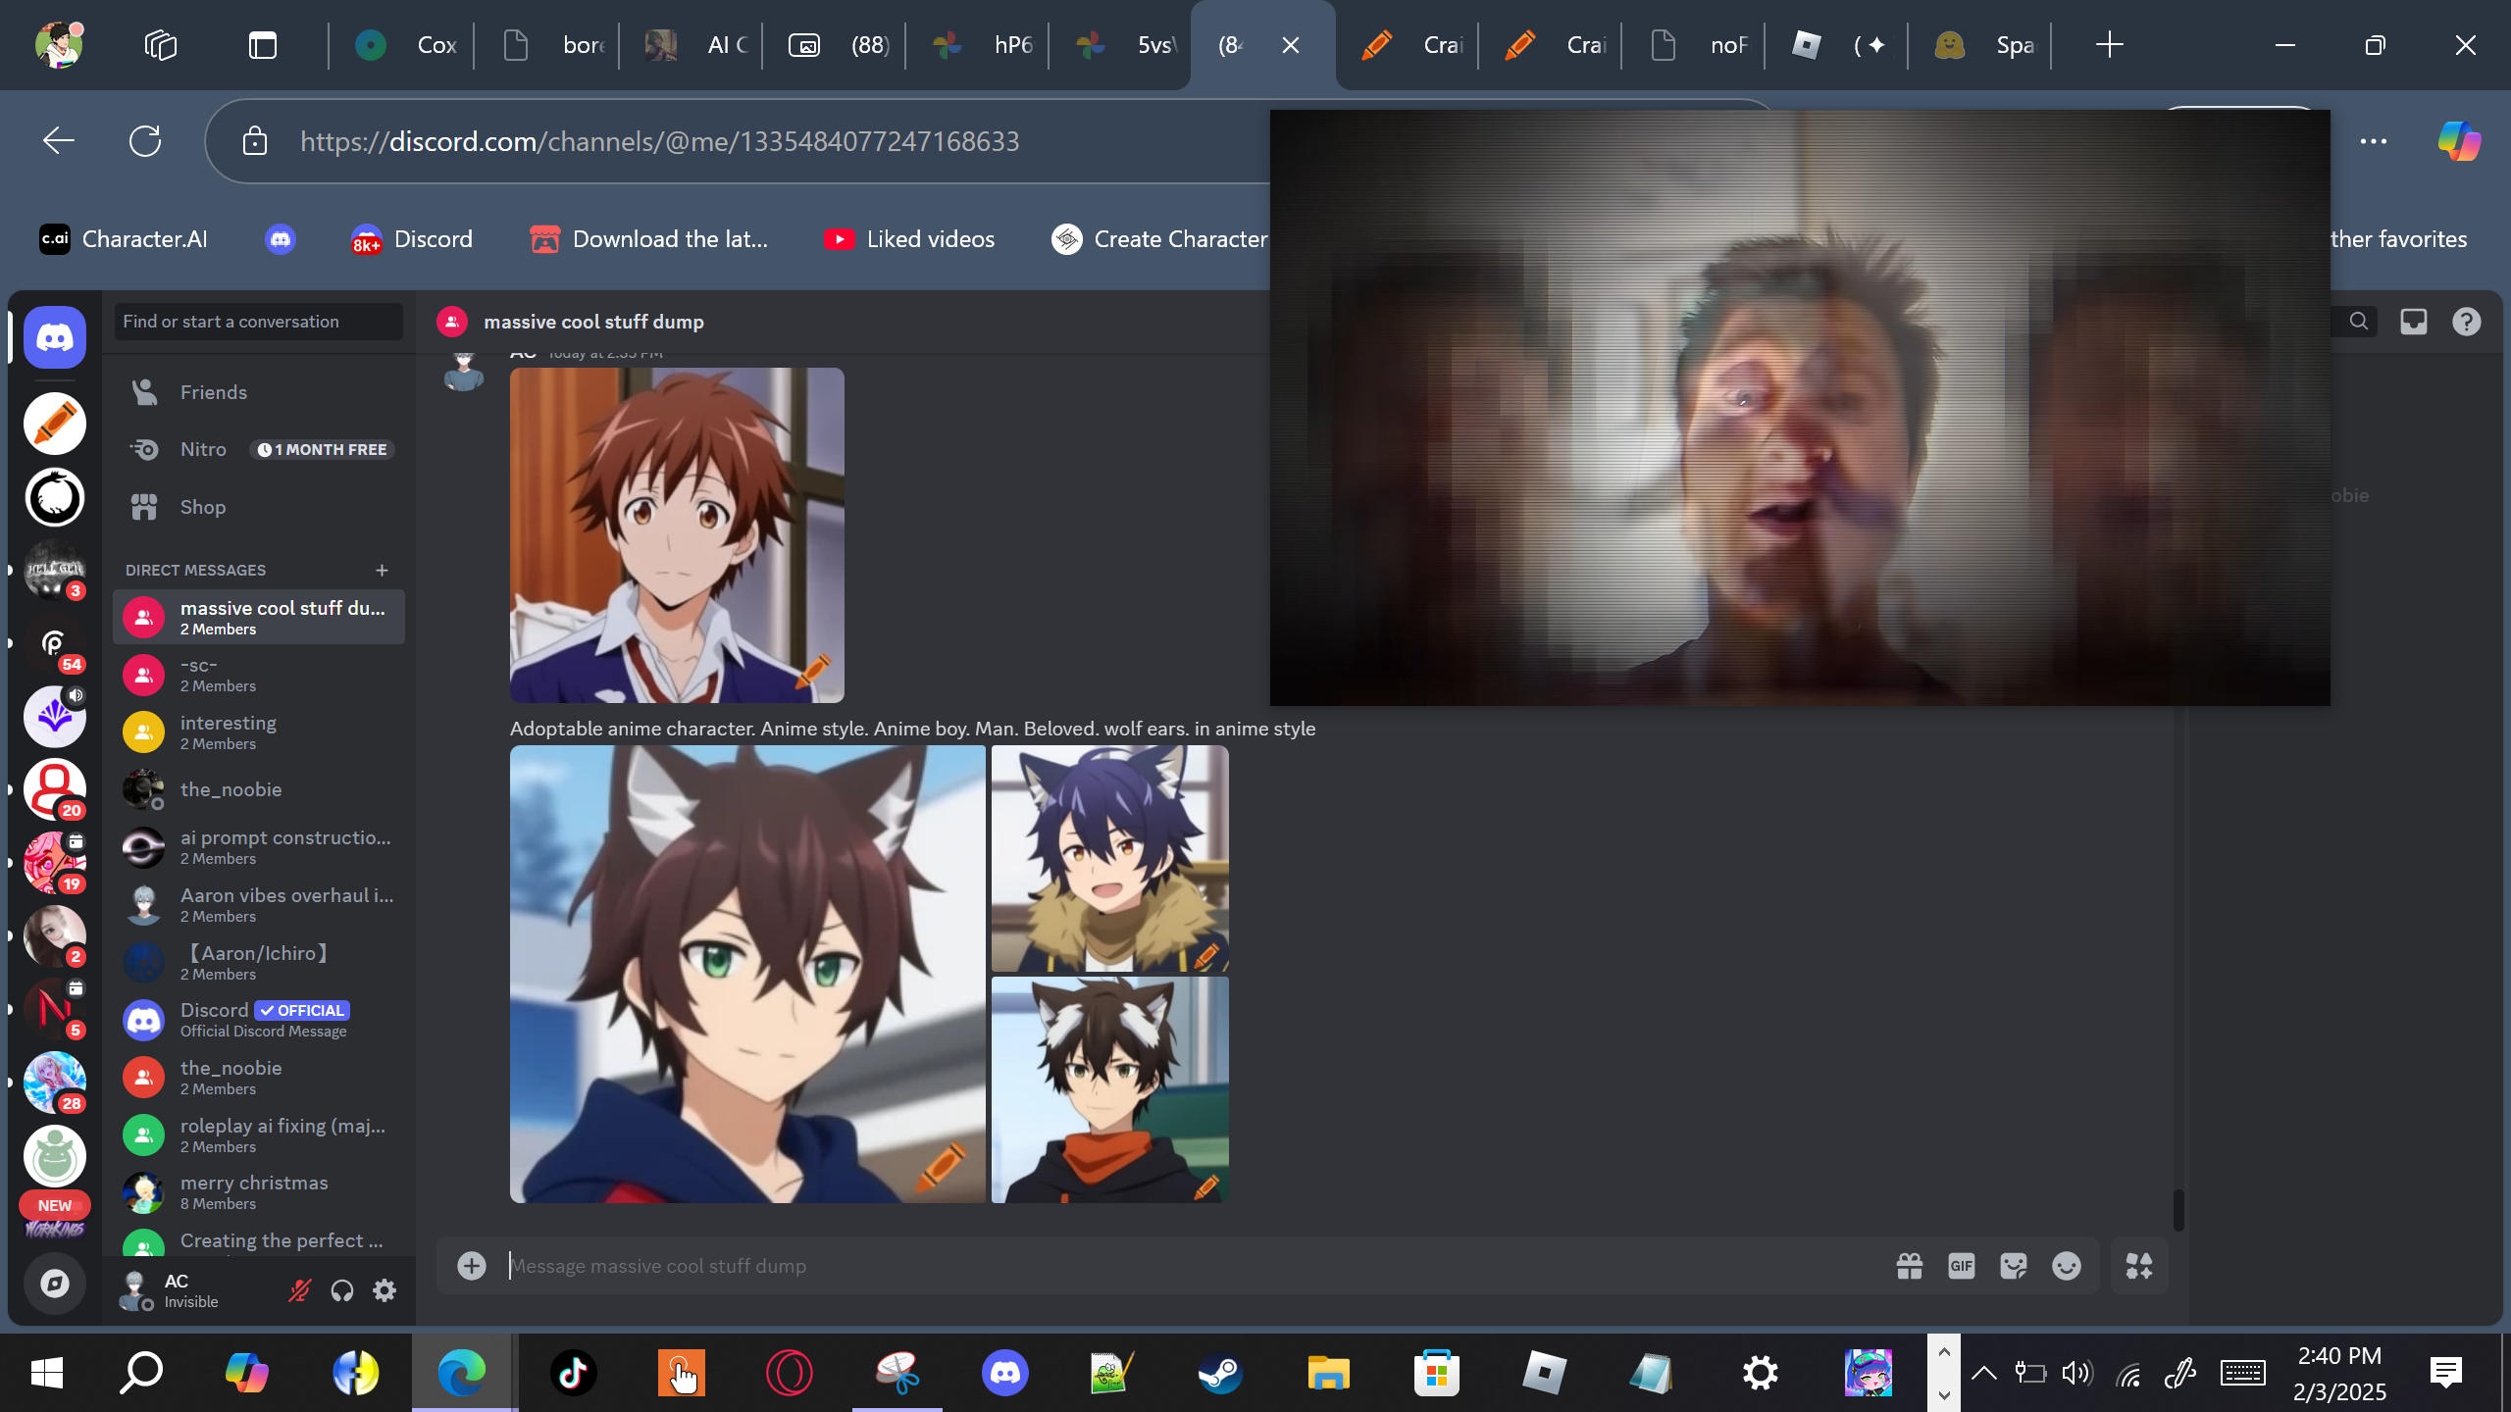The height and width of the screenshot is (1412, 2511).
Task: Open the brown-haired anime boy image
Action: [x=677, y=535]
